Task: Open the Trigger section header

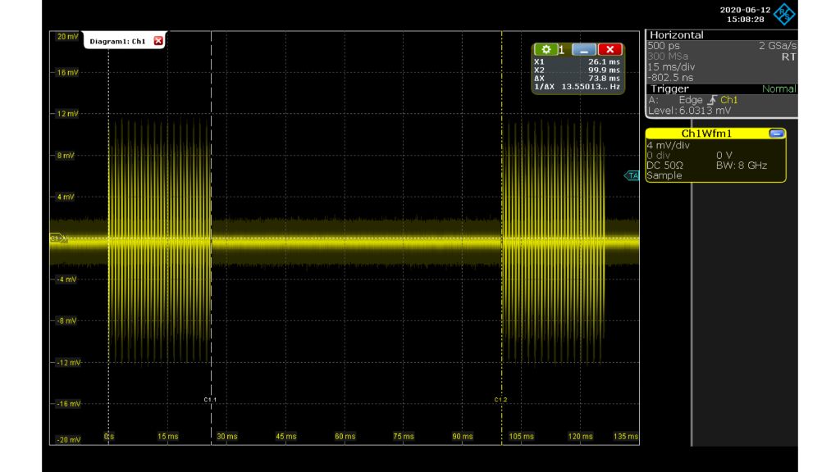Action: 670,88
